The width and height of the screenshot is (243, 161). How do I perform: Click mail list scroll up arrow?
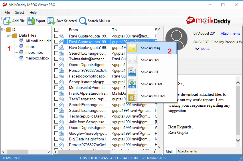(159, 29)
